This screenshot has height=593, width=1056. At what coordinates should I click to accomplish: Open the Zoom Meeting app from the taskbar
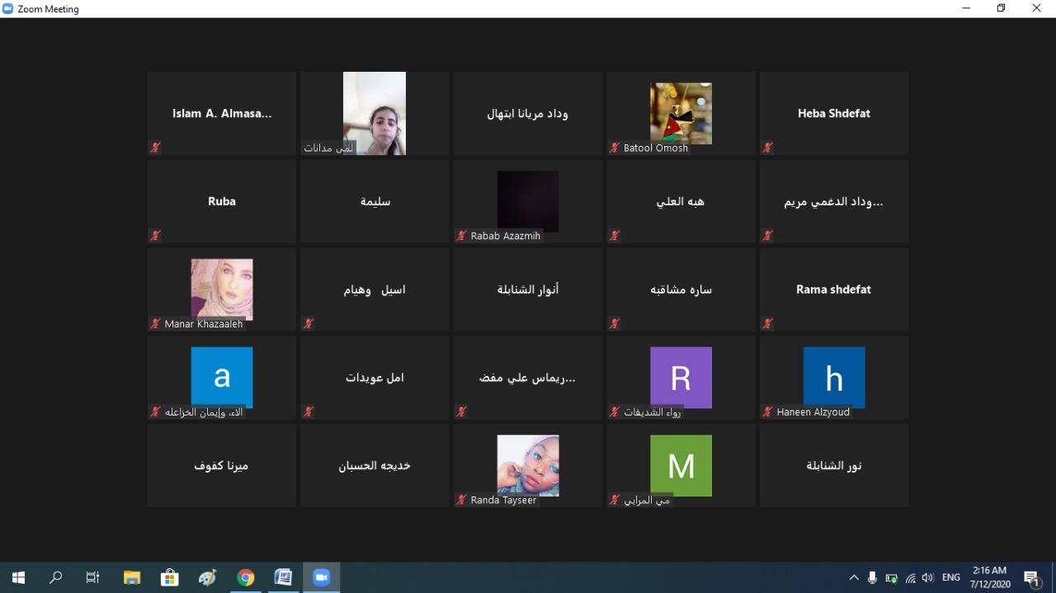point(321,577)
